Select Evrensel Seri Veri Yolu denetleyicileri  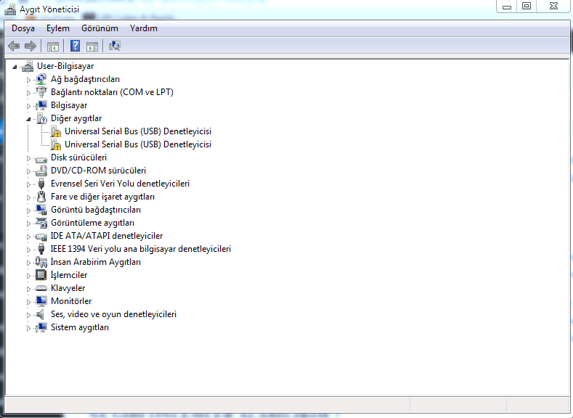(x=120, y=184)
